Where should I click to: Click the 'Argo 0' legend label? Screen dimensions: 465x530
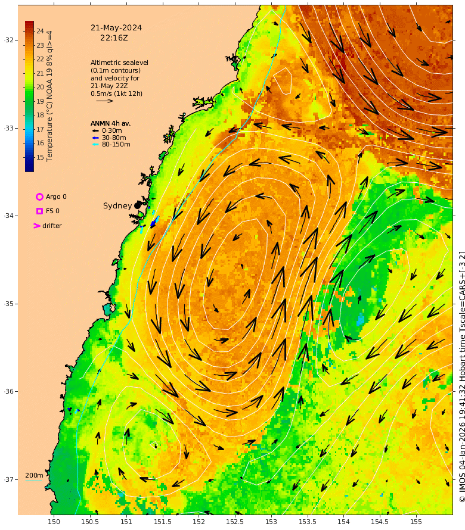click(56, 197)
